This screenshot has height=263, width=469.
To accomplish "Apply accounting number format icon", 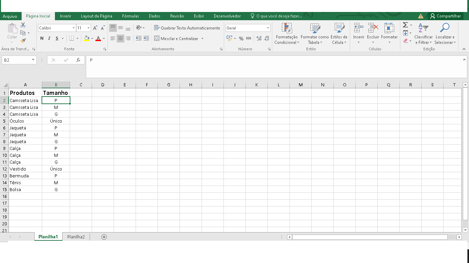I will click(229, 38).
